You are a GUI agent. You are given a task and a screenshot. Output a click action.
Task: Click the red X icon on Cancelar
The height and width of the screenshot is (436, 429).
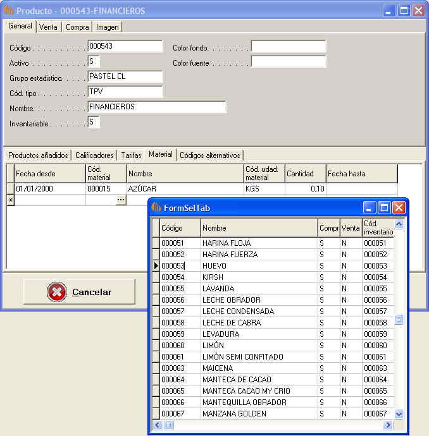(57, 292)
